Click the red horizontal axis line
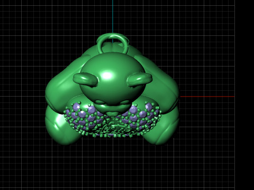 207,97
